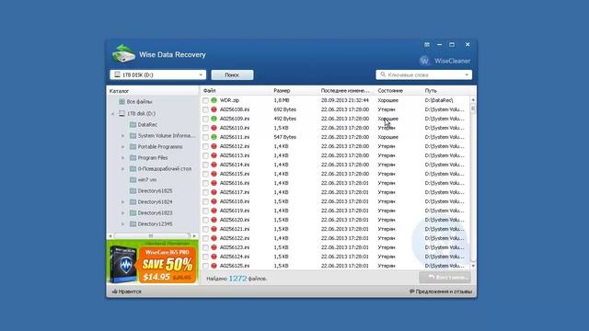
Task: Click the DataRec folder icon
Action: click(133, 125)
